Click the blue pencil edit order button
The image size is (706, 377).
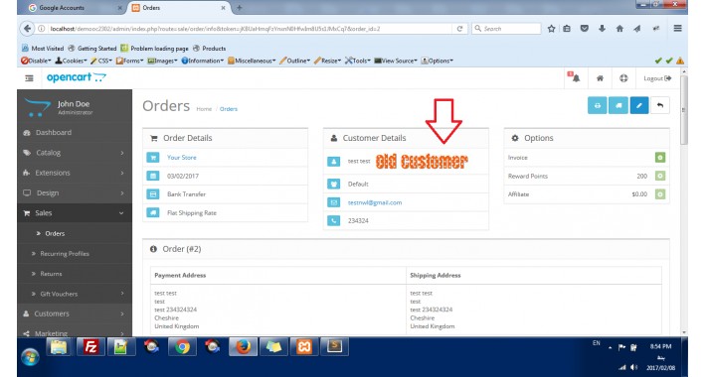click(639, 105)
